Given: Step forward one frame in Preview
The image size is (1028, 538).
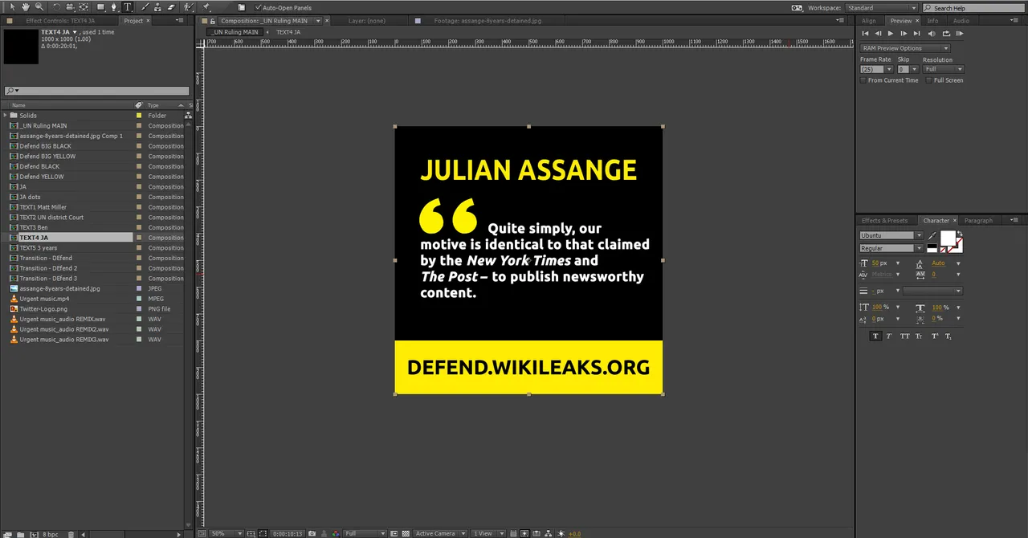Looking at the screenshot, I should (904, 34).
